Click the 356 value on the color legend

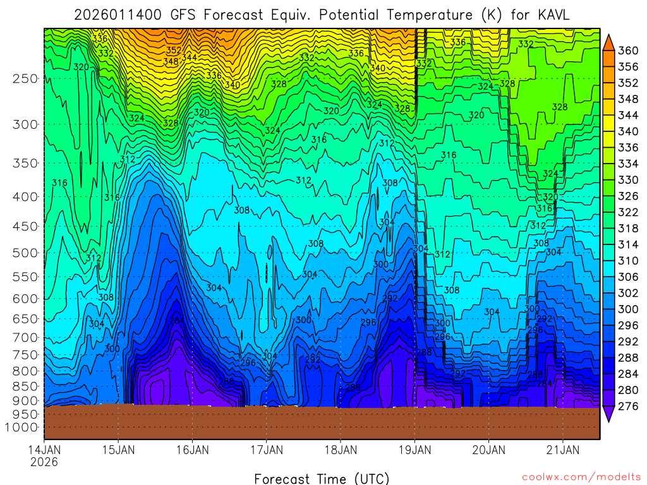628,67
